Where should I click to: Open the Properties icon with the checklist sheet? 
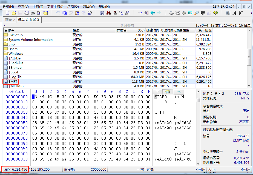tap(39, 13)
